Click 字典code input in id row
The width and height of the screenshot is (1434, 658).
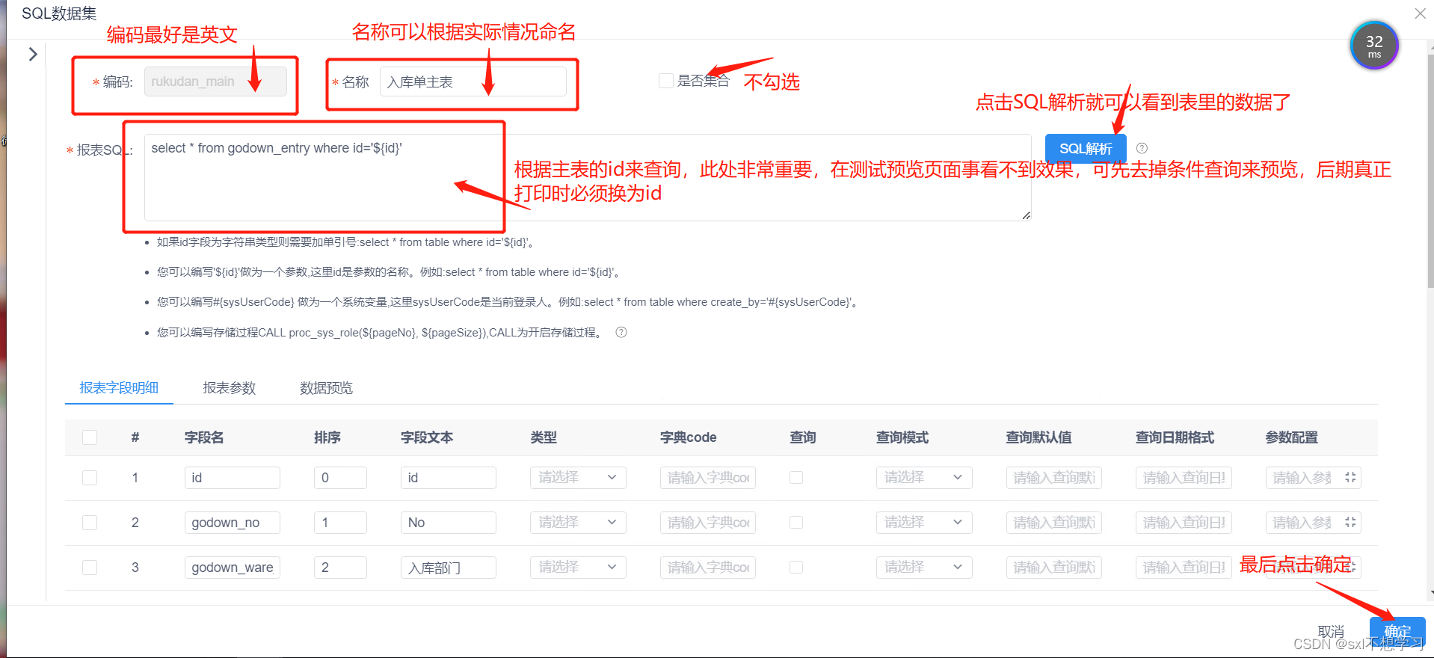708,478
